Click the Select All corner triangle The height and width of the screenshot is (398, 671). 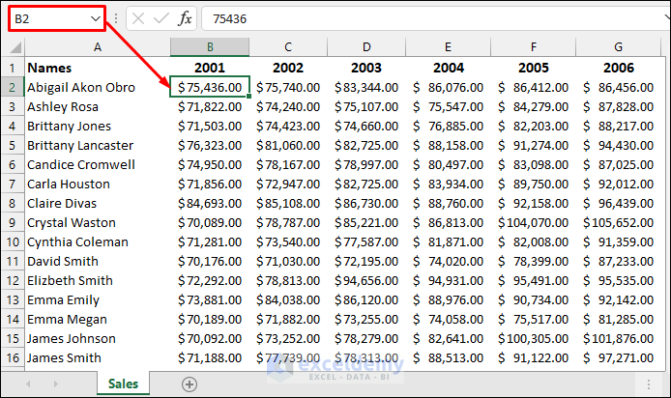click(x=15, y=47)
